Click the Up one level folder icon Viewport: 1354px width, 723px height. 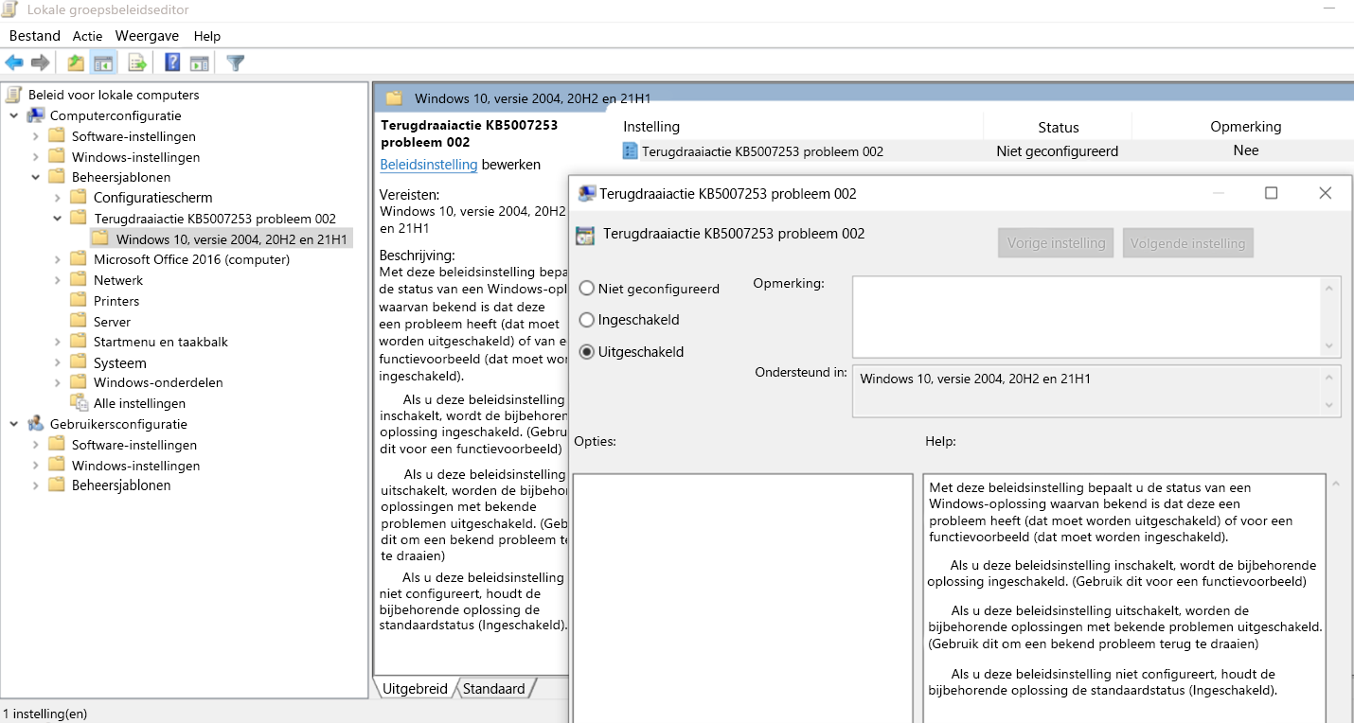tap(76, 63)
